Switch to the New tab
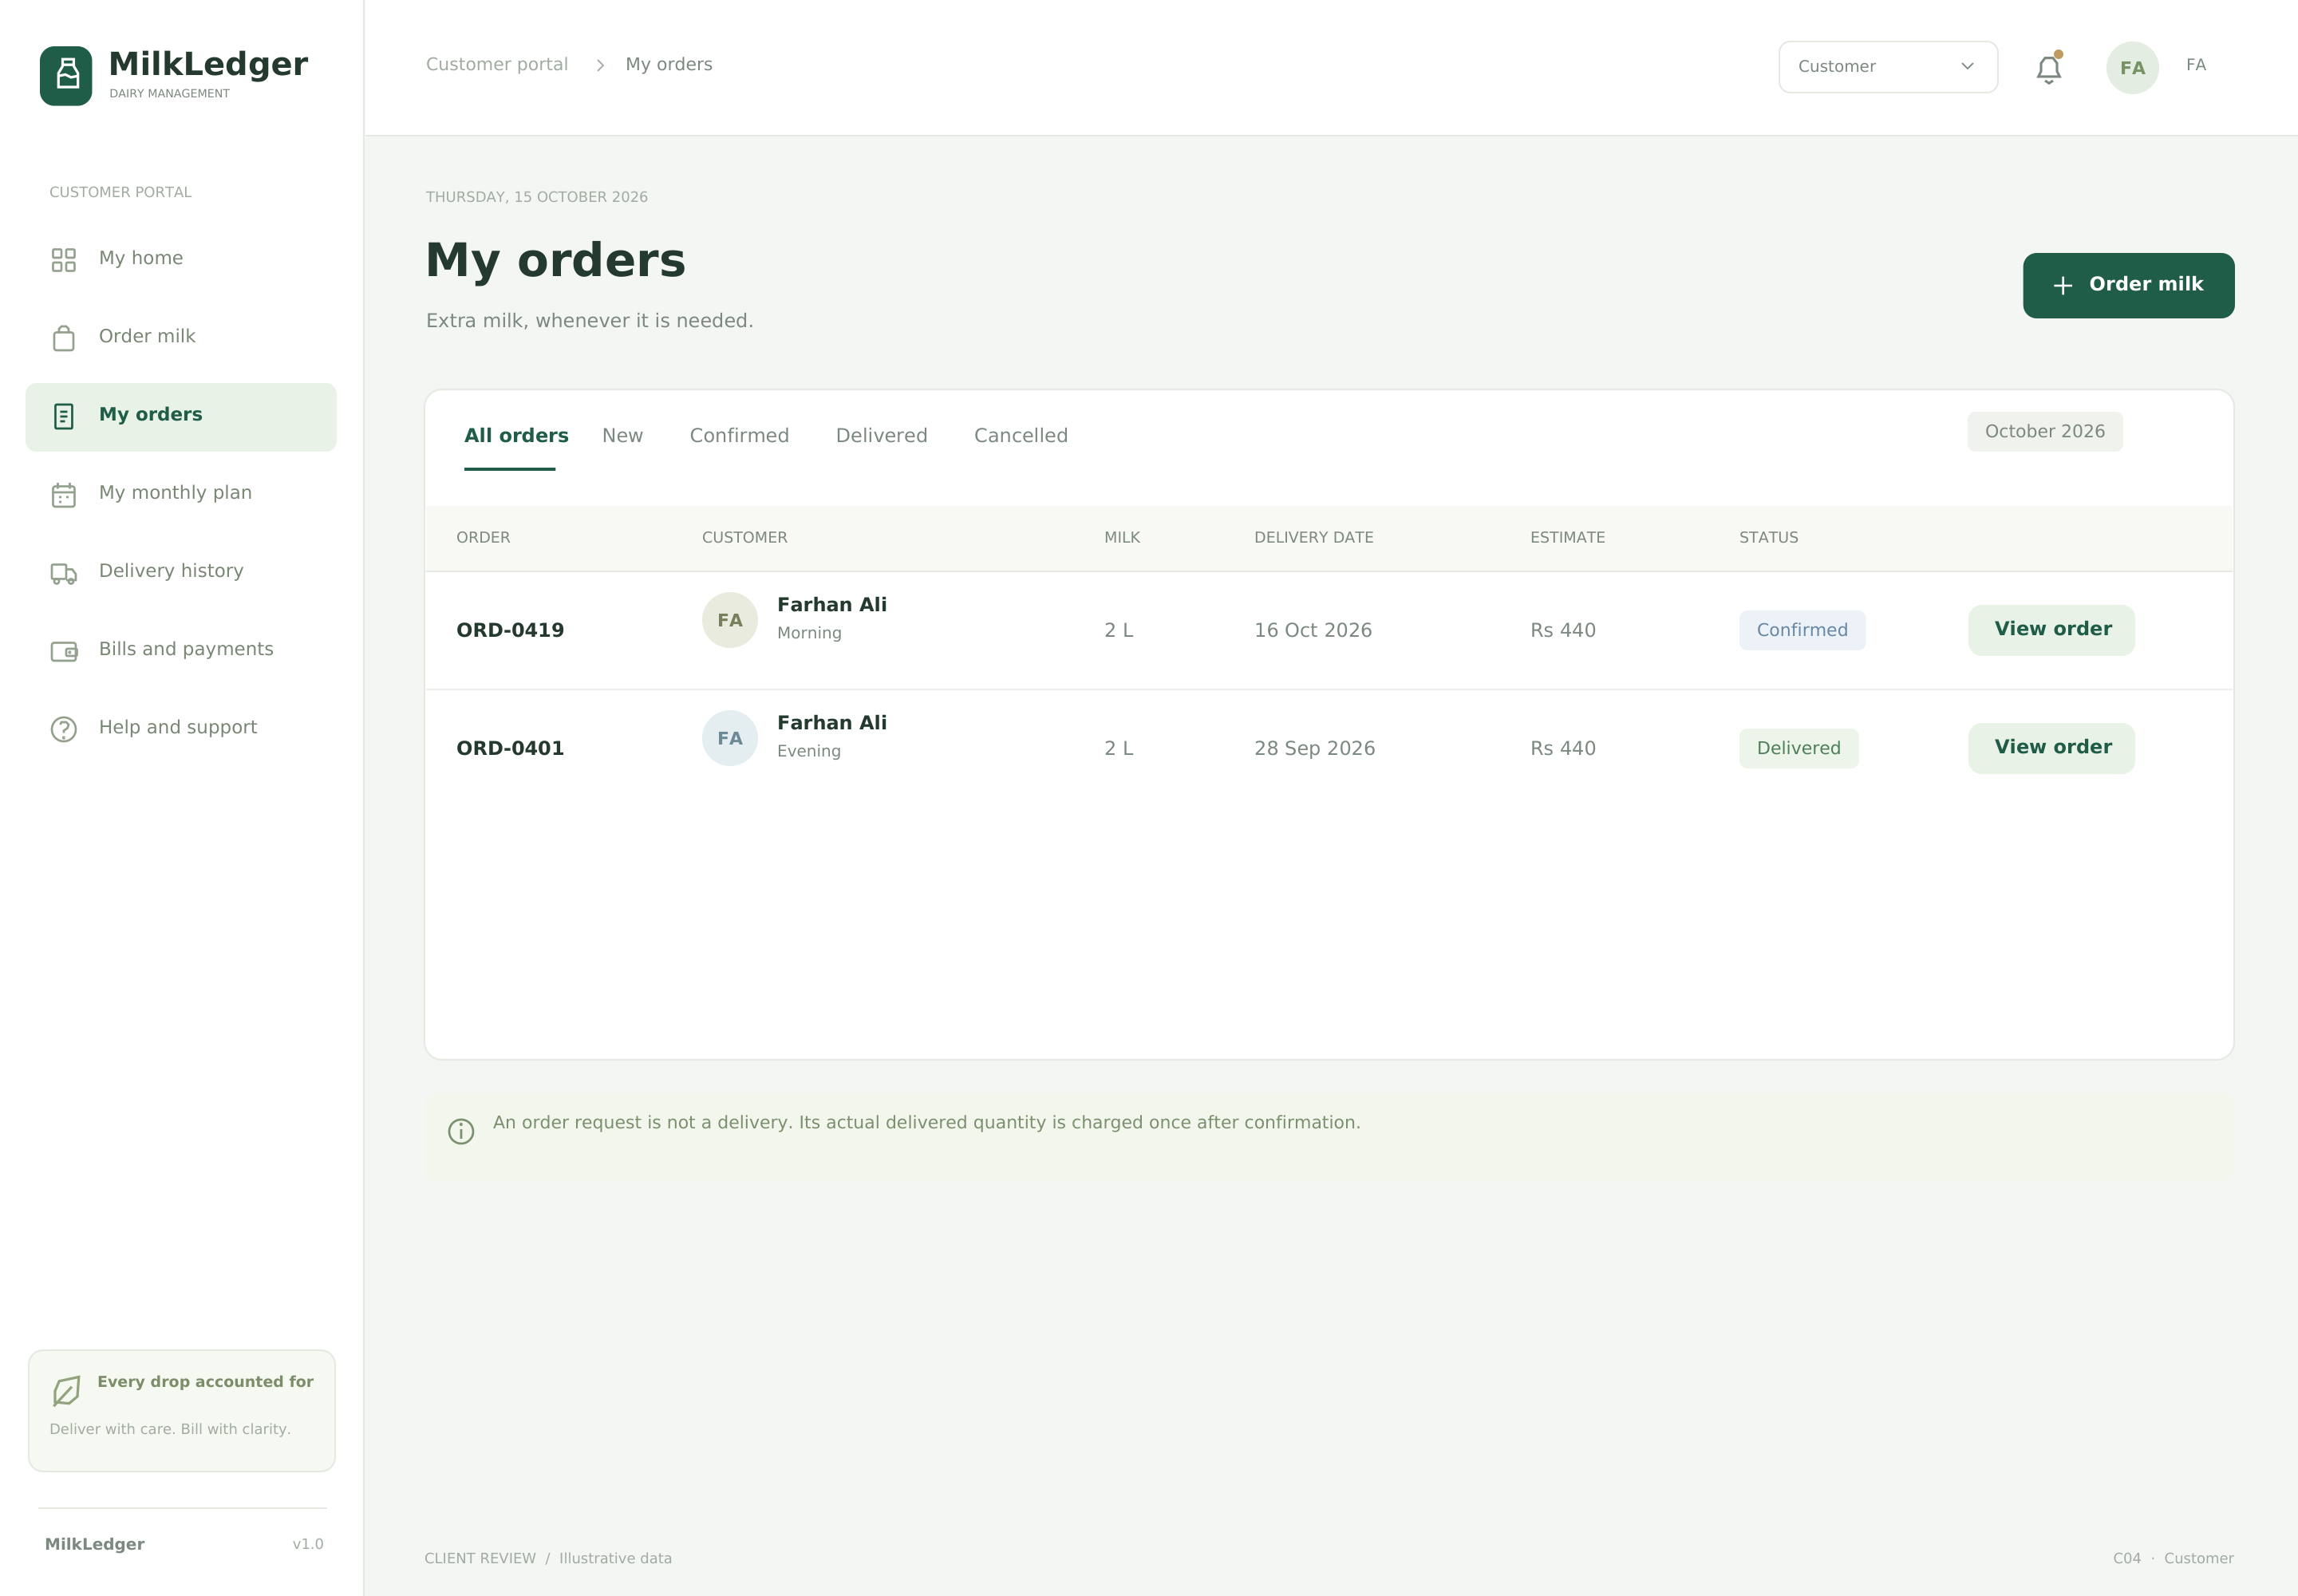The height and width of the screenshot is (1596, 2298). [x=622, y=436]
